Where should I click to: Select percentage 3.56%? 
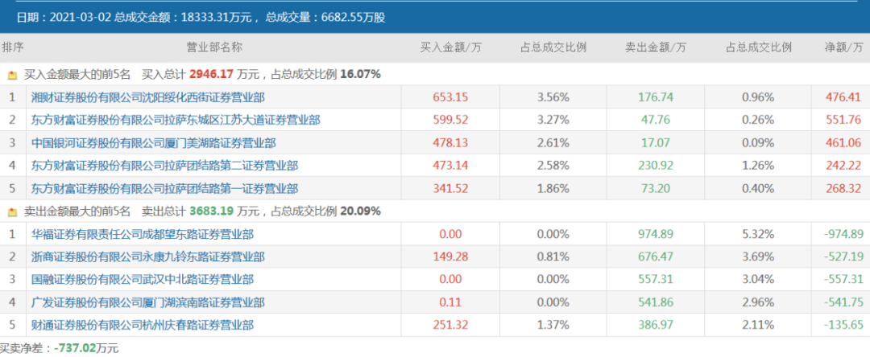tap(553, 97)
